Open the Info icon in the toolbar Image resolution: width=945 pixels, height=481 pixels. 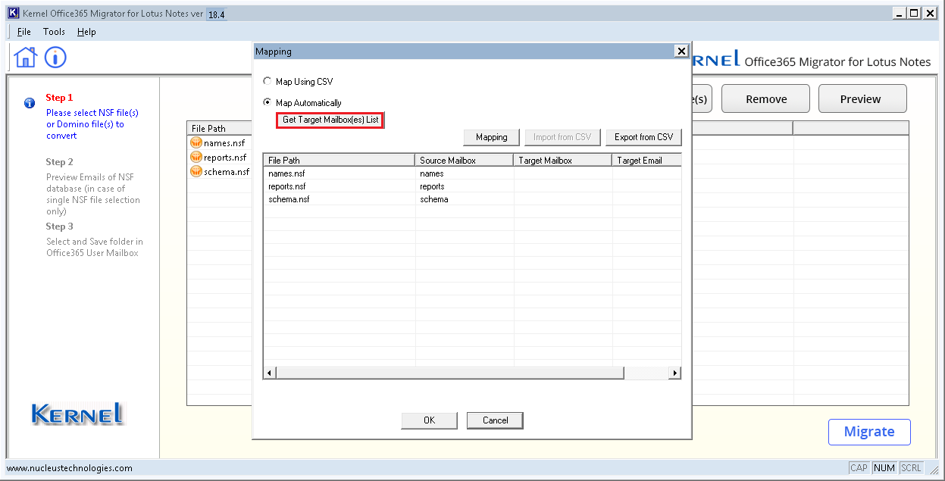pyautogui.click(x=55, y=57)
